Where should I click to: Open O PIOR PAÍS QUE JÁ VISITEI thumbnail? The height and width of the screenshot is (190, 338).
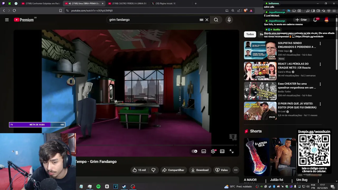[x=260, y=111]
